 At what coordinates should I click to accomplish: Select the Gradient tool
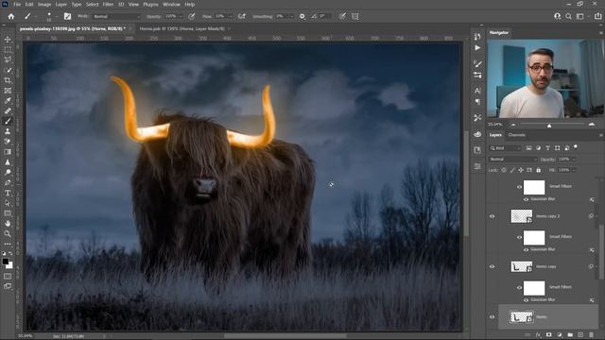(x=8, y=152)
